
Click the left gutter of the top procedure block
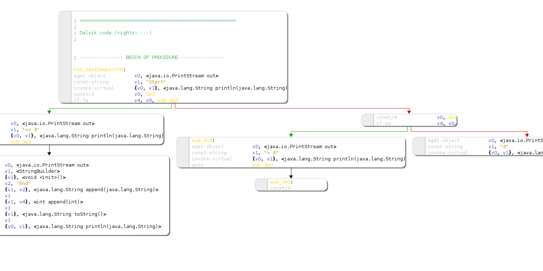65,57
